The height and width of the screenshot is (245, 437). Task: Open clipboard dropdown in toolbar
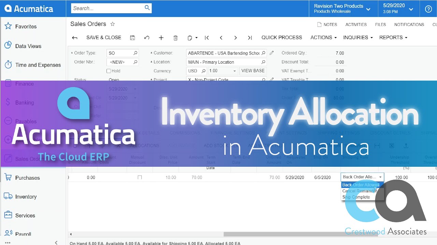click(x=193, y=38)
